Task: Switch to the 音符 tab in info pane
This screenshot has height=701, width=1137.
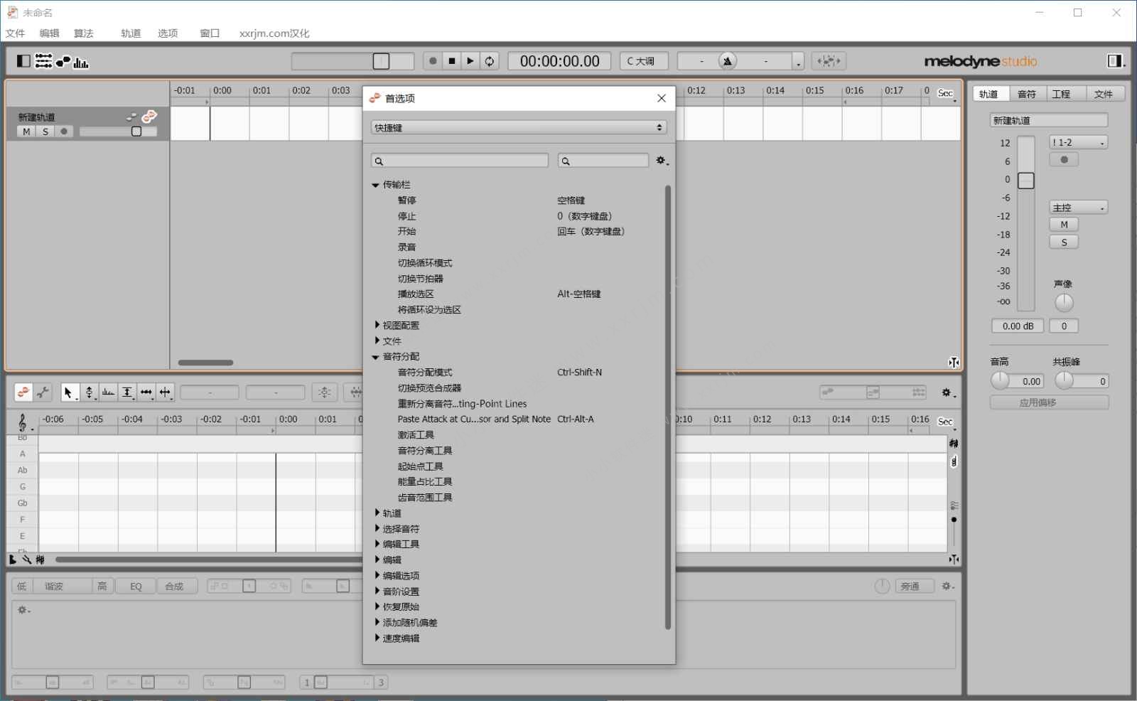Action: 1027,94
